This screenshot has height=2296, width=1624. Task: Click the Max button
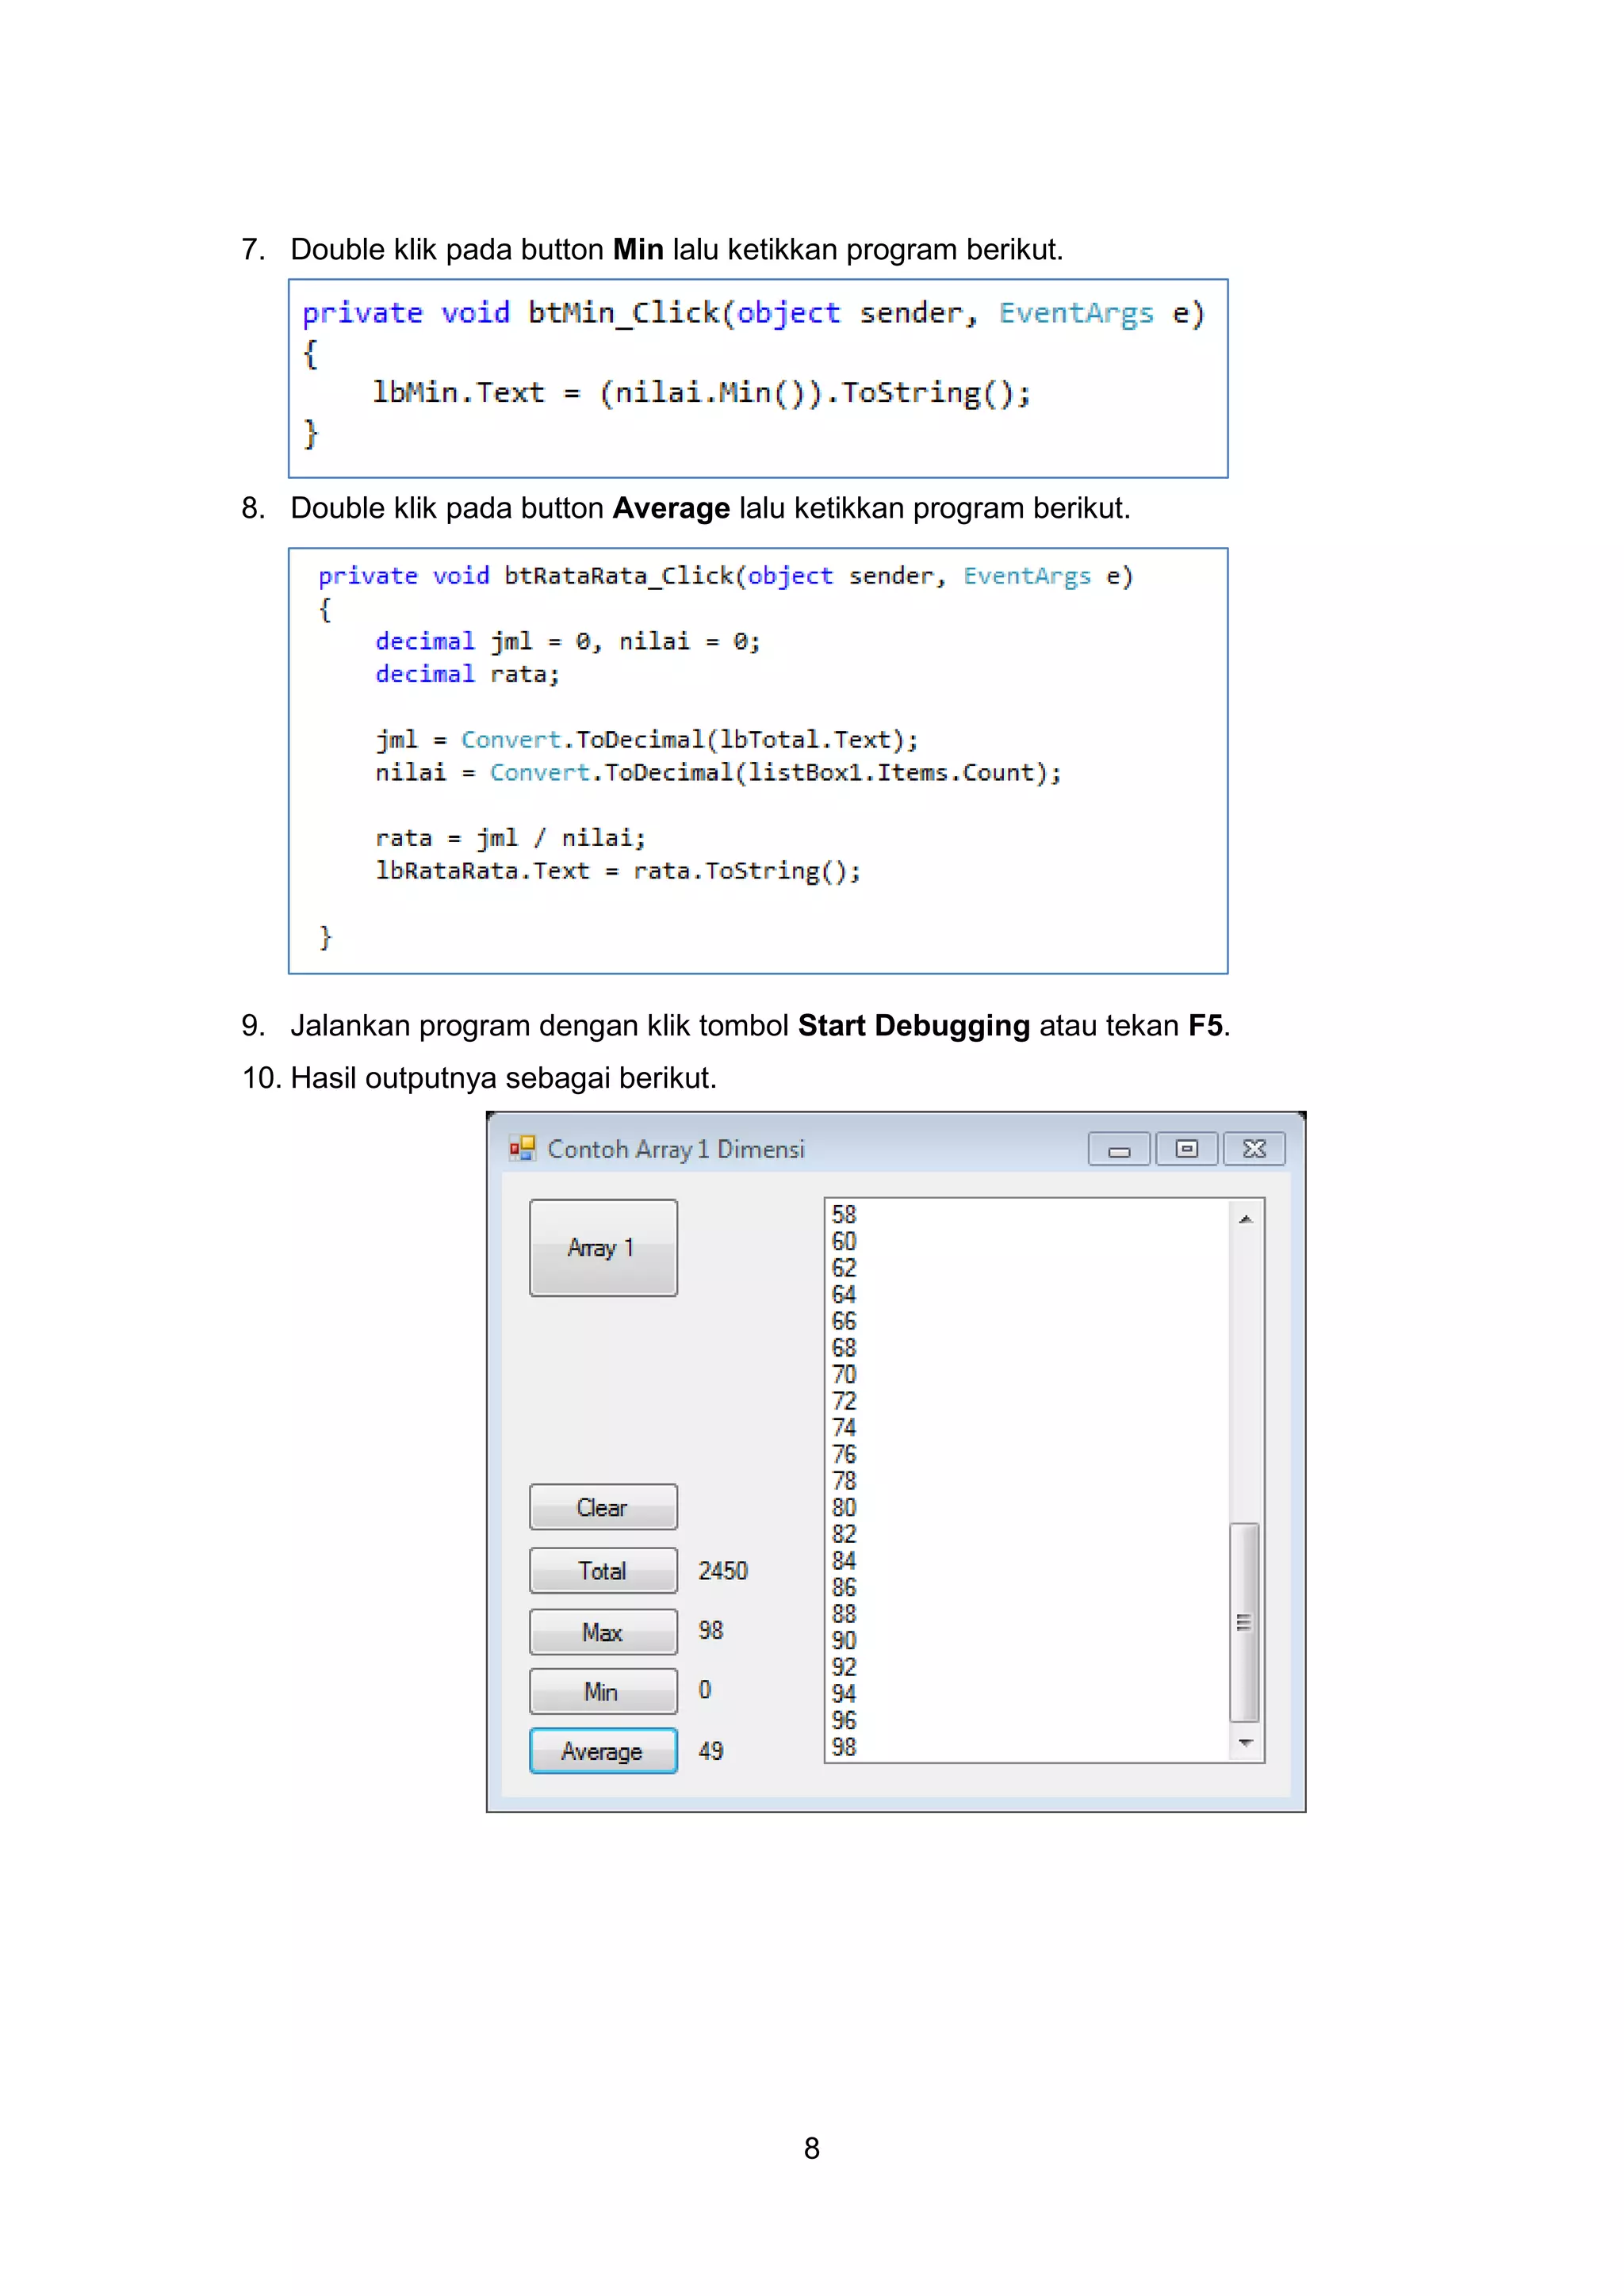coord(603,1632)
